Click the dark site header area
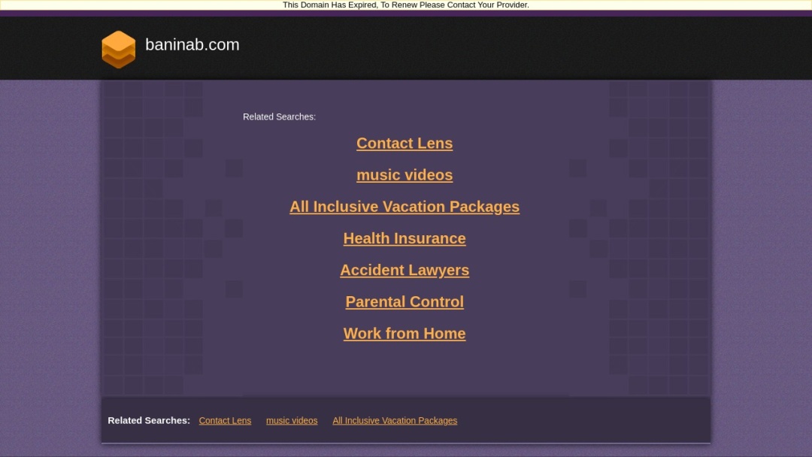 click(x=526, y=47)
